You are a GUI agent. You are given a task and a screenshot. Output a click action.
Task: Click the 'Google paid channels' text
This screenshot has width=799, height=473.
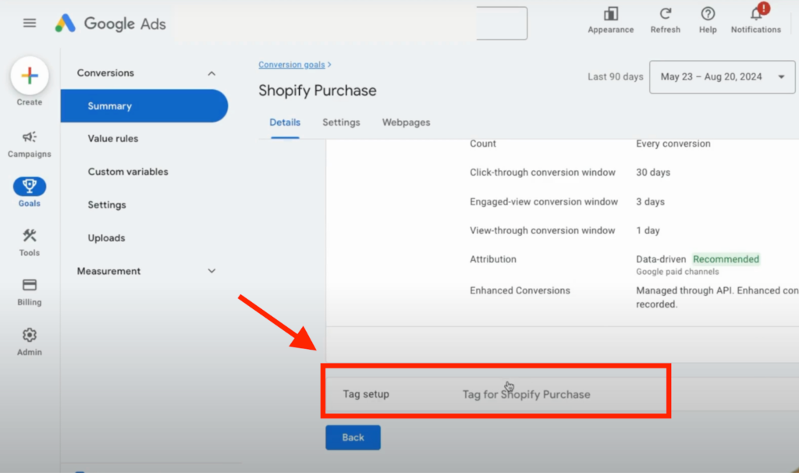coord(677,272)
